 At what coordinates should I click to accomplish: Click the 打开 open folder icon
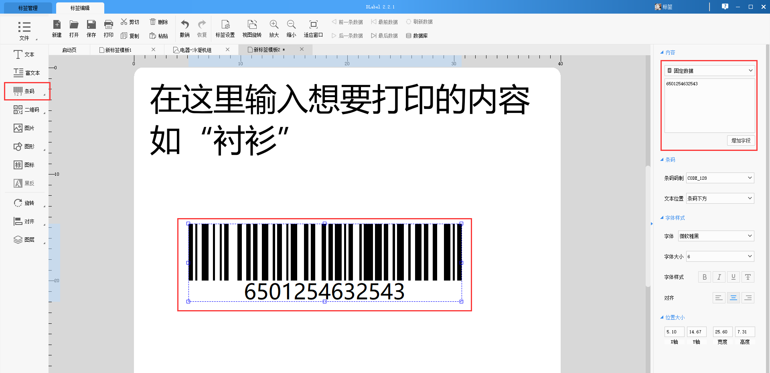pos(74,24)
